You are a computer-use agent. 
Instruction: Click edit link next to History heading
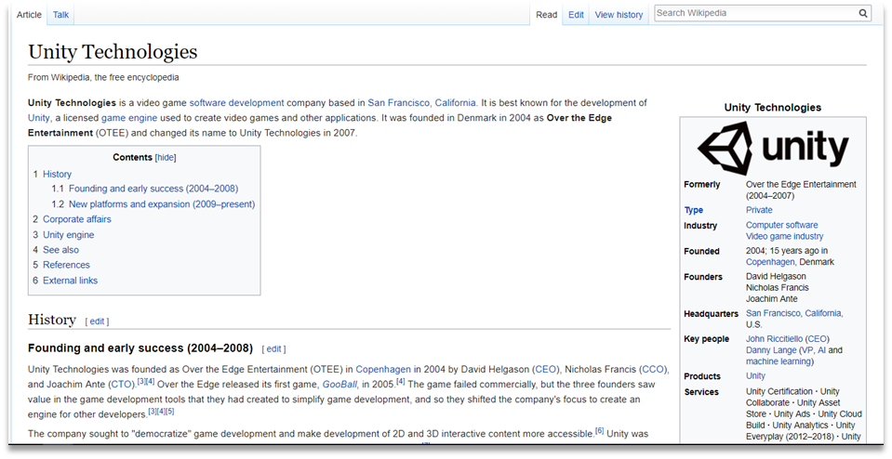click(98, 321)
